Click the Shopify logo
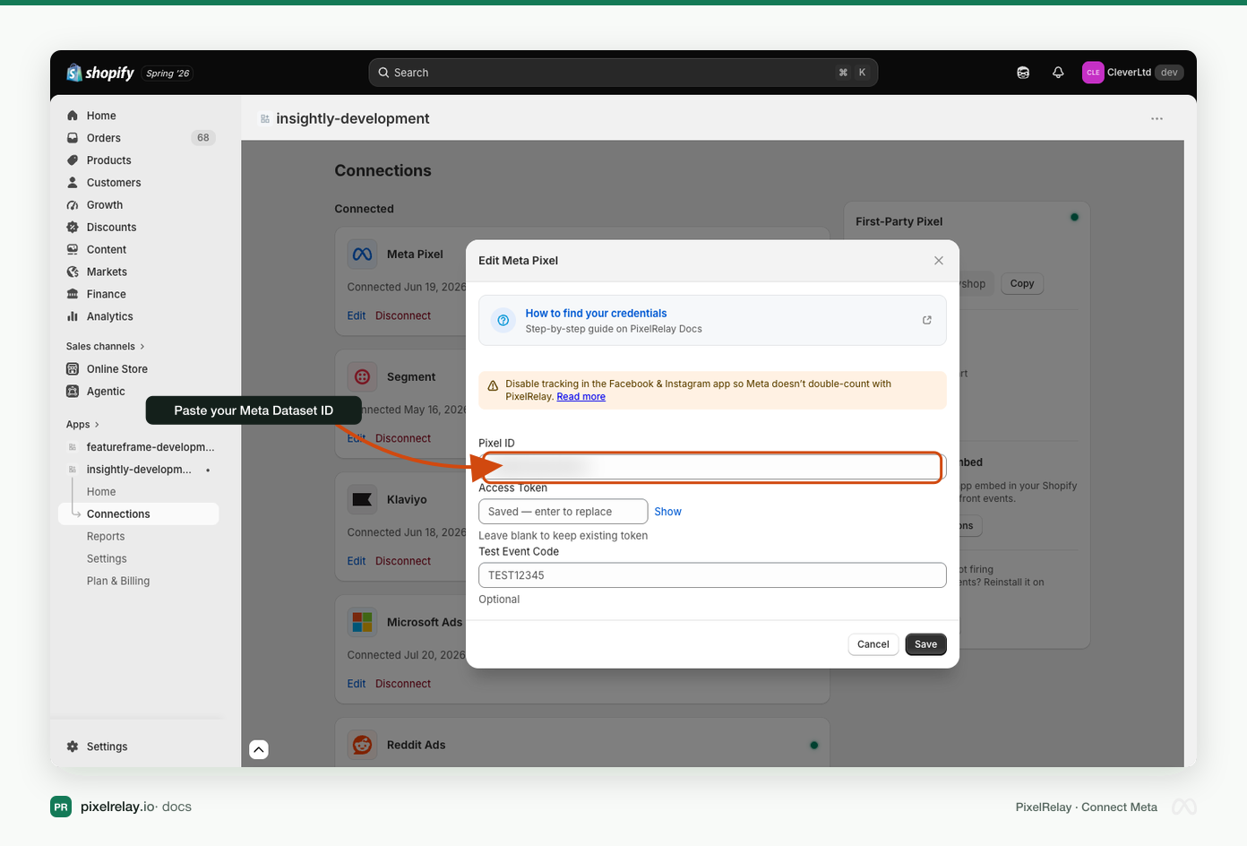The height and width of the screenshot is (846, 1247). [100, 73]
